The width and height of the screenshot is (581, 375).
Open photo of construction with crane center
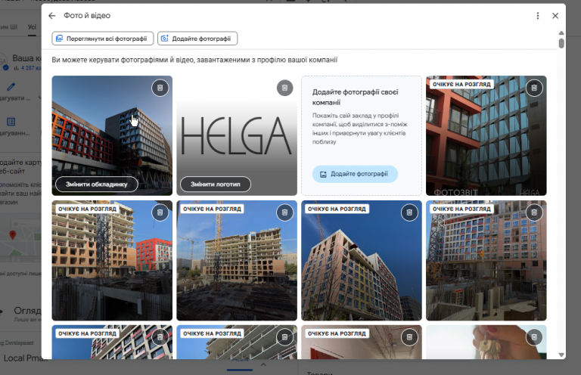click(x=237, y=260)
